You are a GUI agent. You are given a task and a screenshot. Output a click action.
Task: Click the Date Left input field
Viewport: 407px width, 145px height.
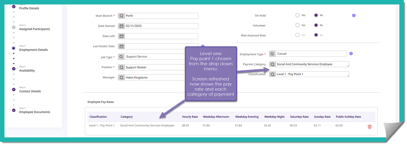[161, 36]
